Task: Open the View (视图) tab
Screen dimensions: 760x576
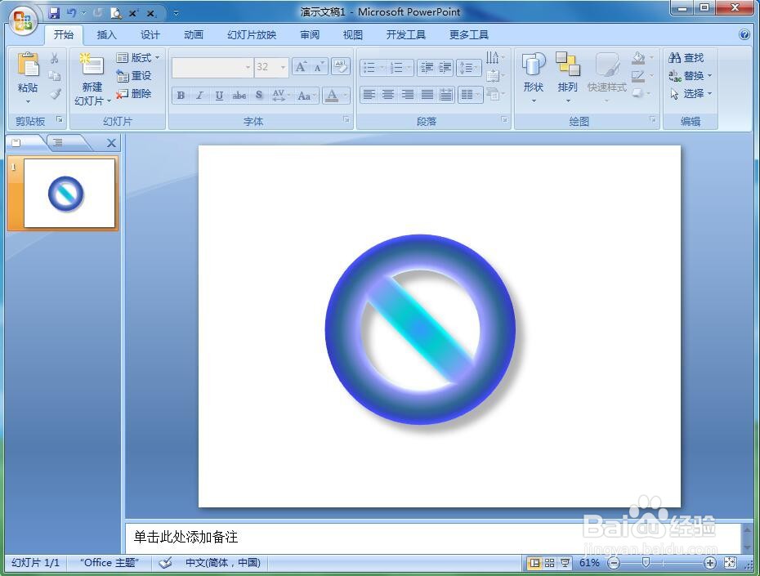Action: [353, 35]
